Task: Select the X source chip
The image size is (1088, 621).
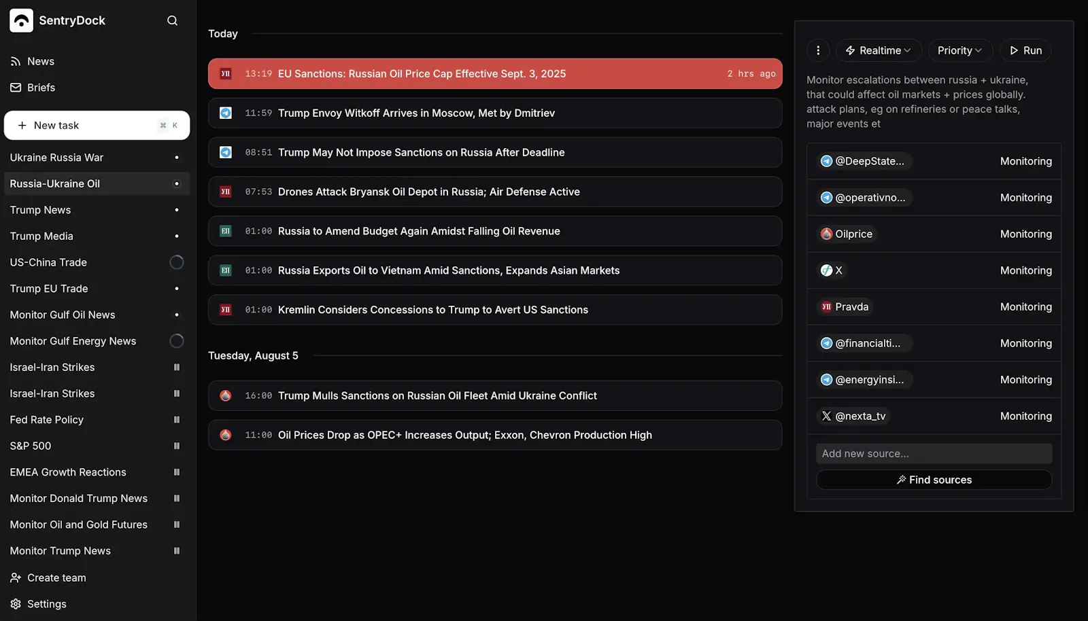Action: point(832,270)
